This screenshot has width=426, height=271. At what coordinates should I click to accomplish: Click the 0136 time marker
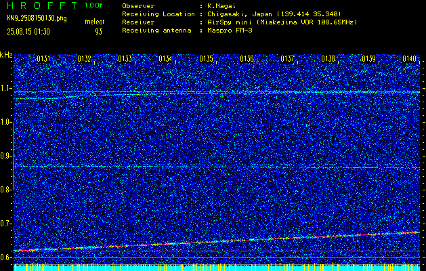tap(247, 59)
